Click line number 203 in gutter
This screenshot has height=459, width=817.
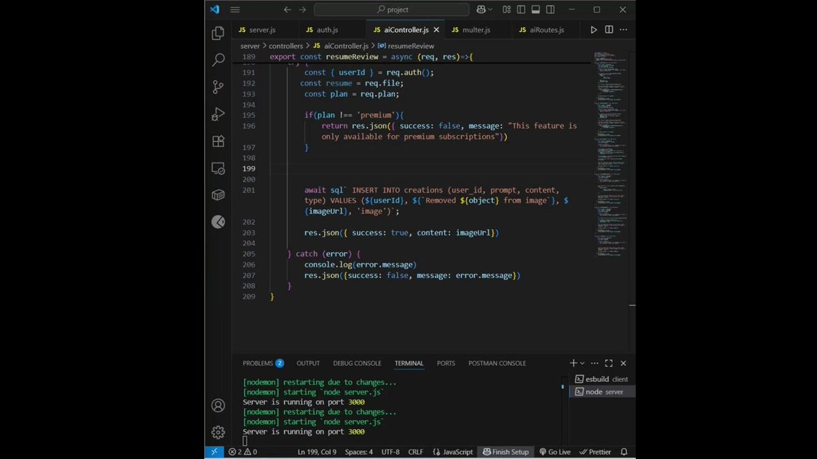(x=249, y=233)
